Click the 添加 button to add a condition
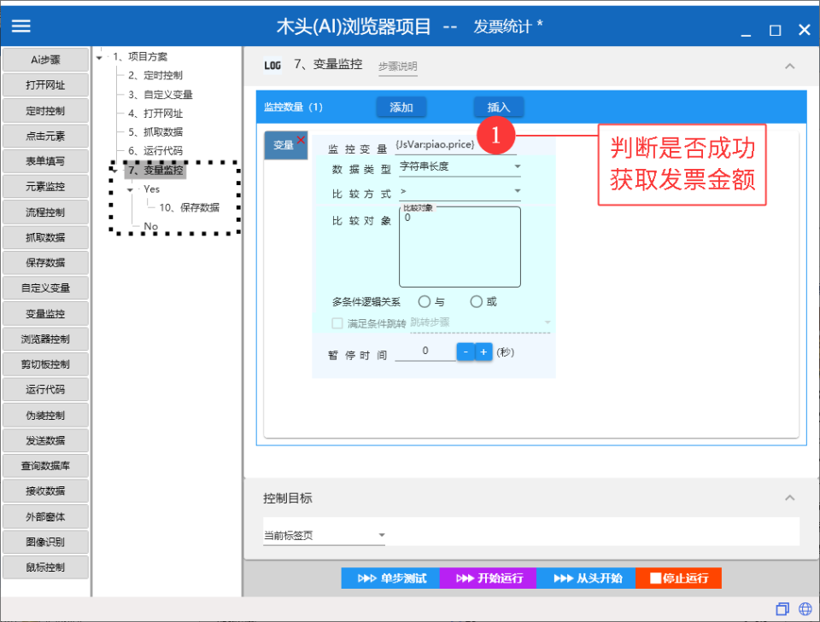820x622 pixels. click(401, 106)
